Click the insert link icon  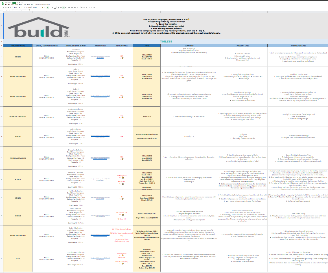[82, 8]
